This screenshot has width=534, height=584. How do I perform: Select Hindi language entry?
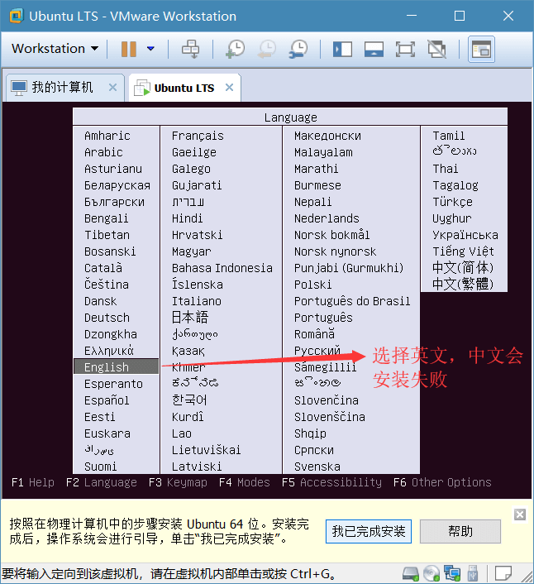click(187, 218)
